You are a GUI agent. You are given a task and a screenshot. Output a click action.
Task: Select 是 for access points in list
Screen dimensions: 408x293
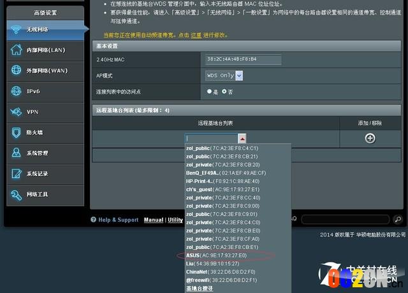pyautogui.click(x=209, y=92)
